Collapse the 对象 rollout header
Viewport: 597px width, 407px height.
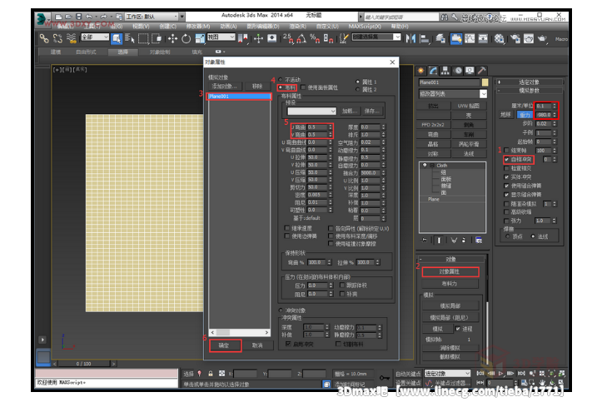coord(450,260)
